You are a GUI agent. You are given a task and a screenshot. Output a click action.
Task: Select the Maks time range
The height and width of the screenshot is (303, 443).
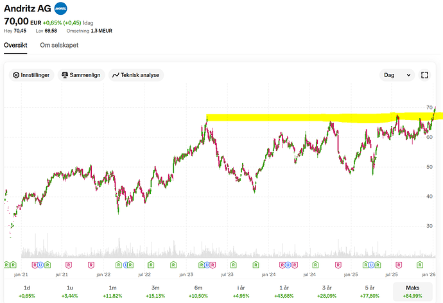tap(414, 291)
